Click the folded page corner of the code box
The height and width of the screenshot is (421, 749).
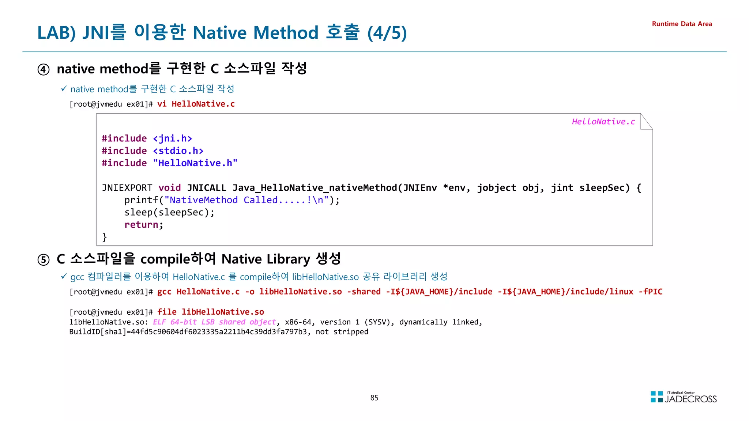tap(647, 121)
